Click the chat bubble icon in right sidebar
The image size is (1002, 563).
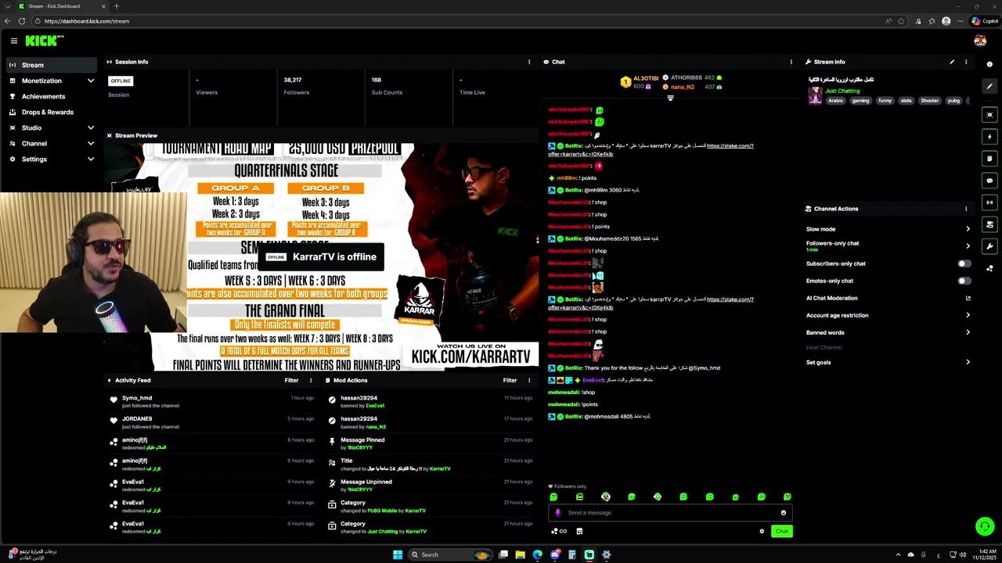point(989,181)
